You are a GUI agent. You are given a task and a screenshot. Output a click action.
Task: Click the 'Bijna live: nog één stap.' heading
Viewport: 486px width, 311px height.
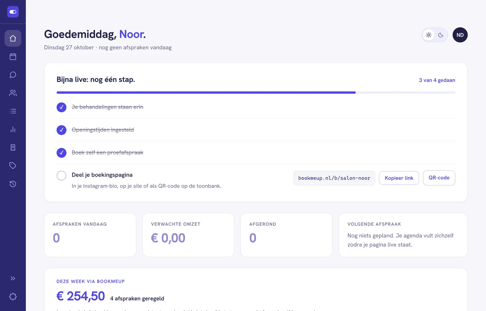96,79
